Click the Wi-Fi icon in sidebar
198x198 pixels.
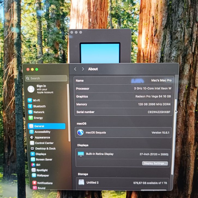(30, 100)
